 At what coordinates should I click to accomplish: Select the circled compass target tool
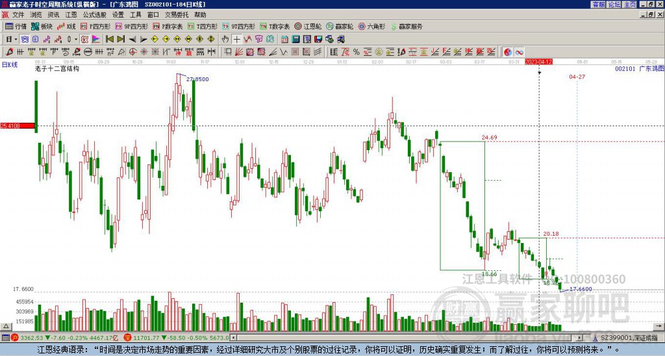coord(132,52)
